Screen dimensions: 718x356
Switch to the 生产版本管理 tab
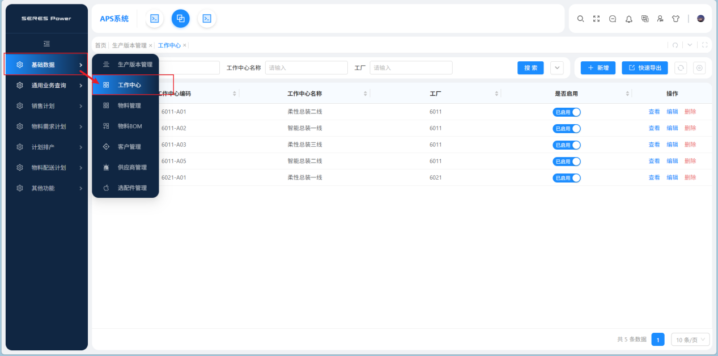129,45
